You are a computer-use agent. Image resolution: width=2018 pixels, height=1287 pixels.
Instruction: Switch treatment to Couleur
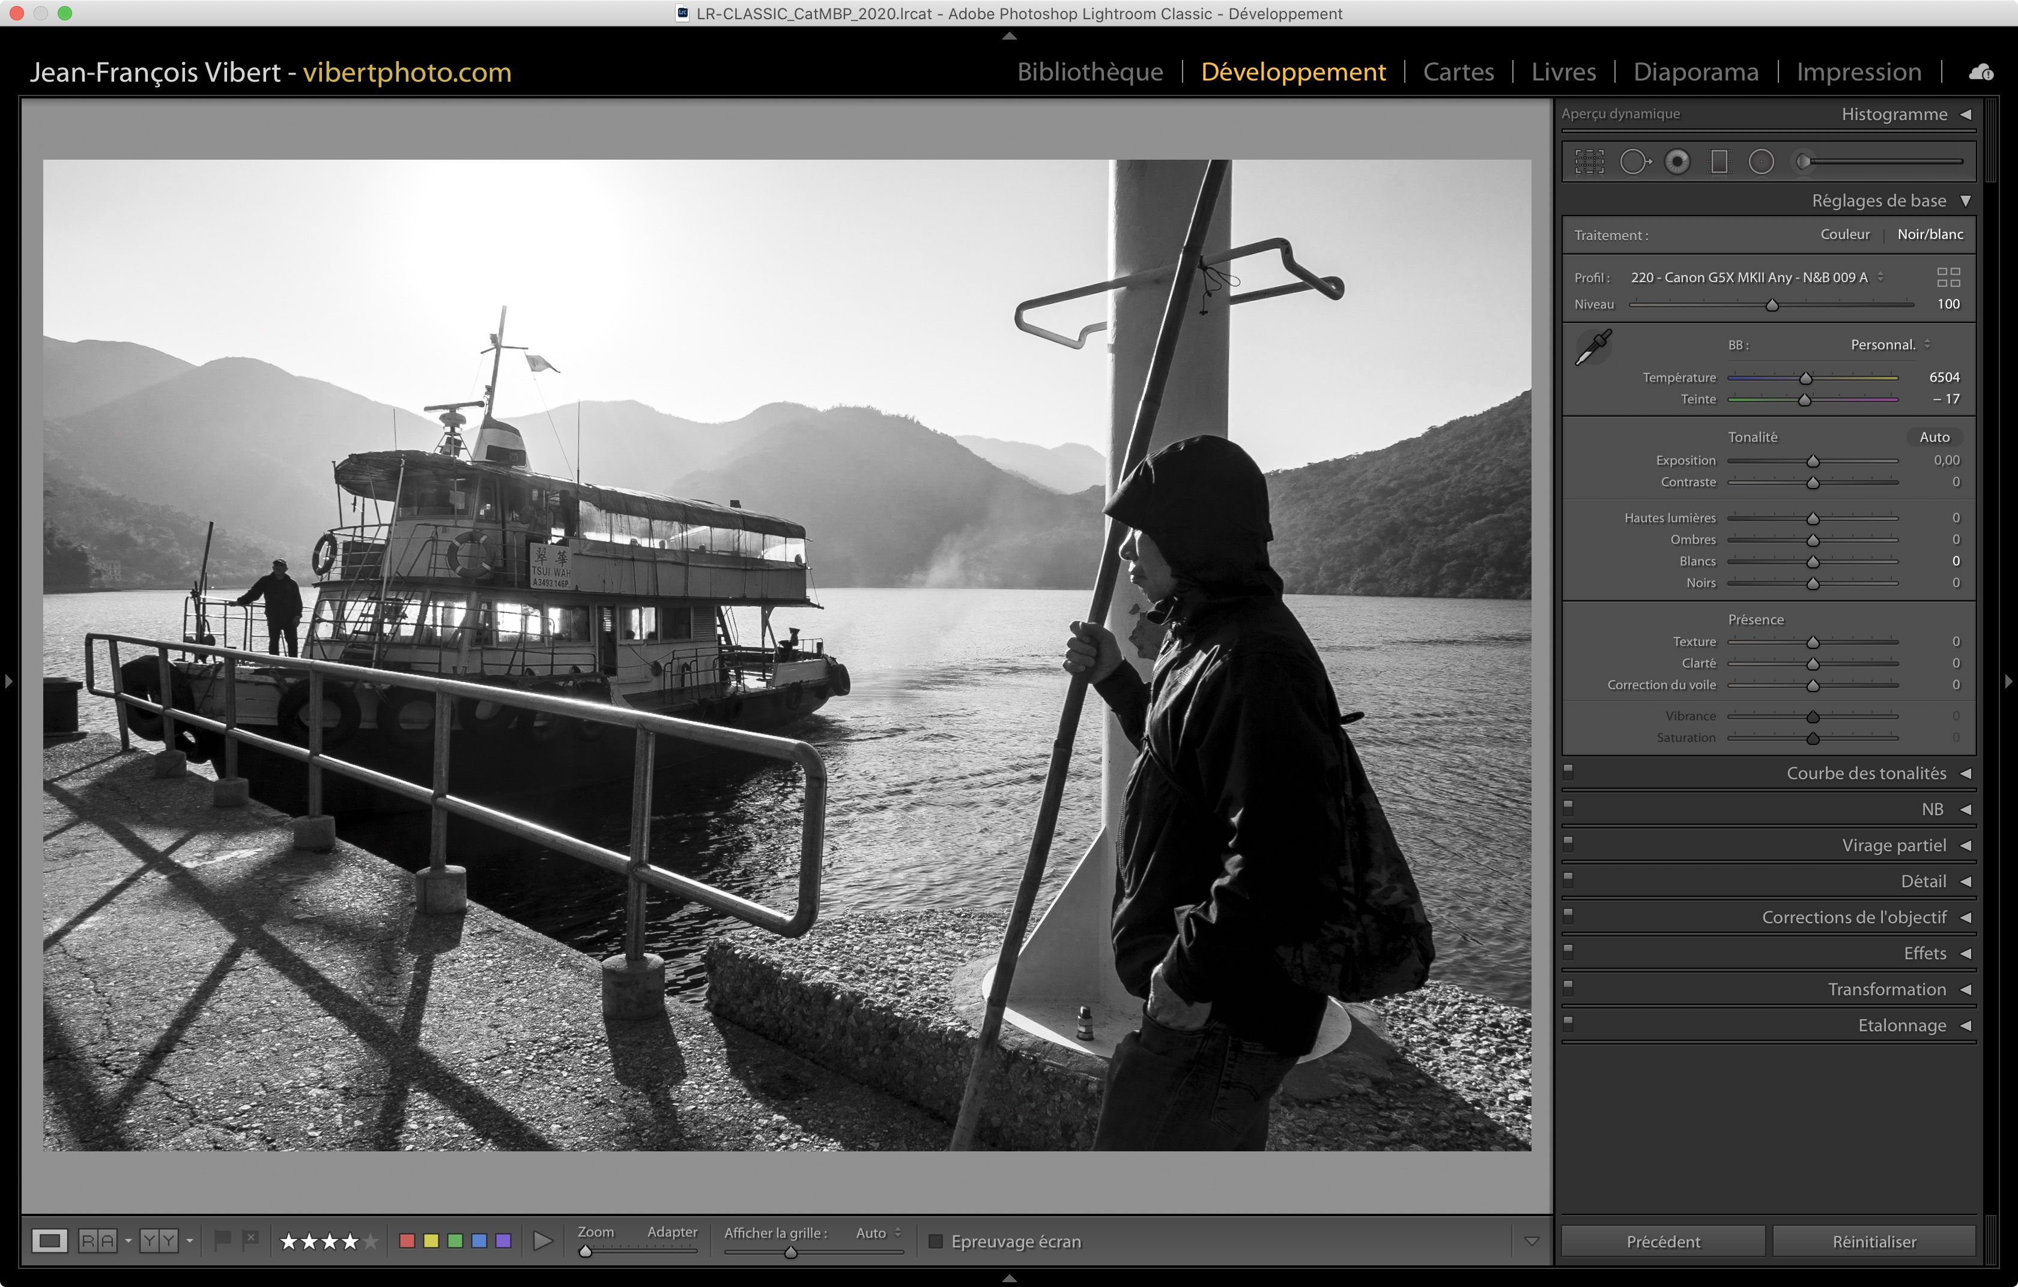[x=1844, y=235]
